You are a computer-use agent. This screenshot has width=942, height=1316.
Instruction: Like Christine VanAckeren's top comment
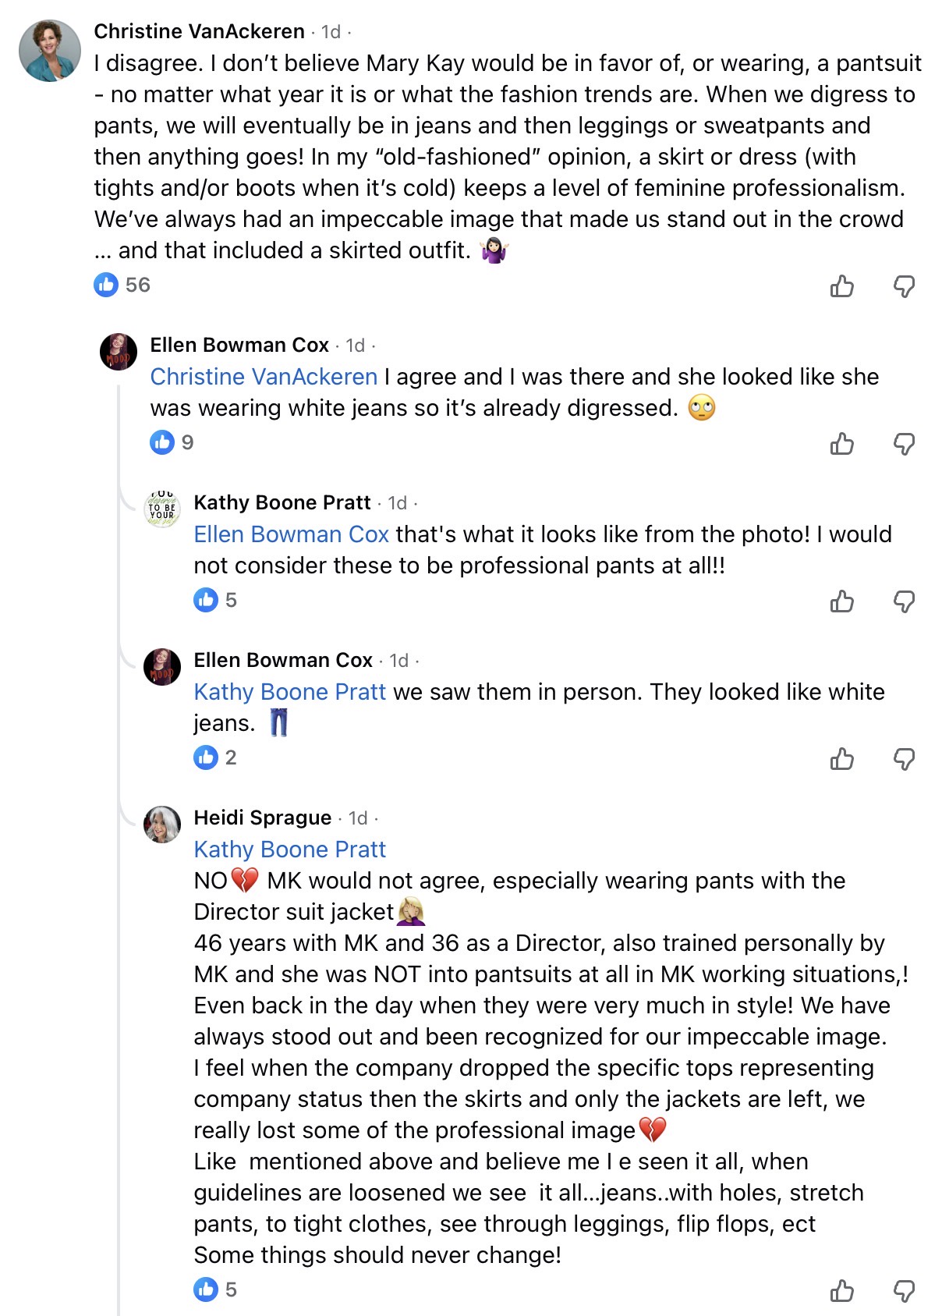(x=842, y=286)
